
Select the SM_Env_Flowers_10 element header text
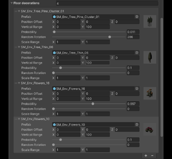point(35,119)
